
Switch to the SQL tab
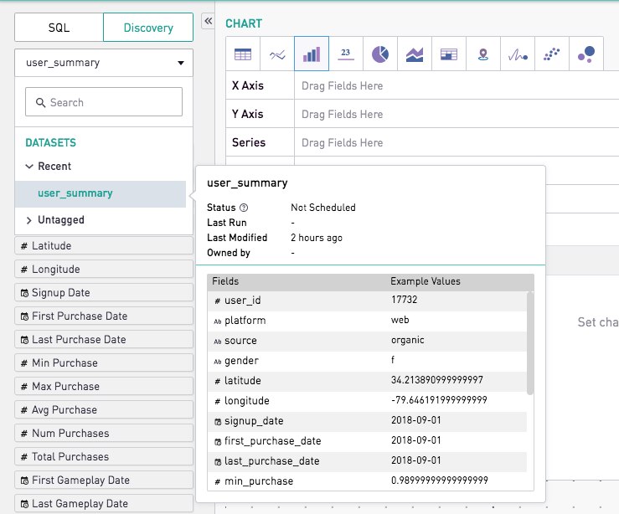pos(59,28)
